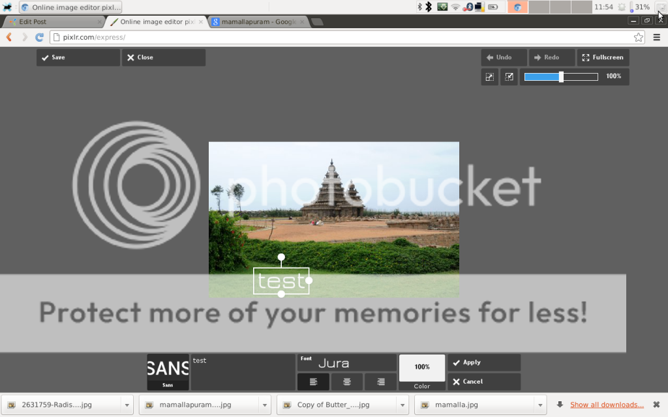Screen dimensions: 668x417
Task: Bookmark page with the star icon
Action: click(639, 37)
